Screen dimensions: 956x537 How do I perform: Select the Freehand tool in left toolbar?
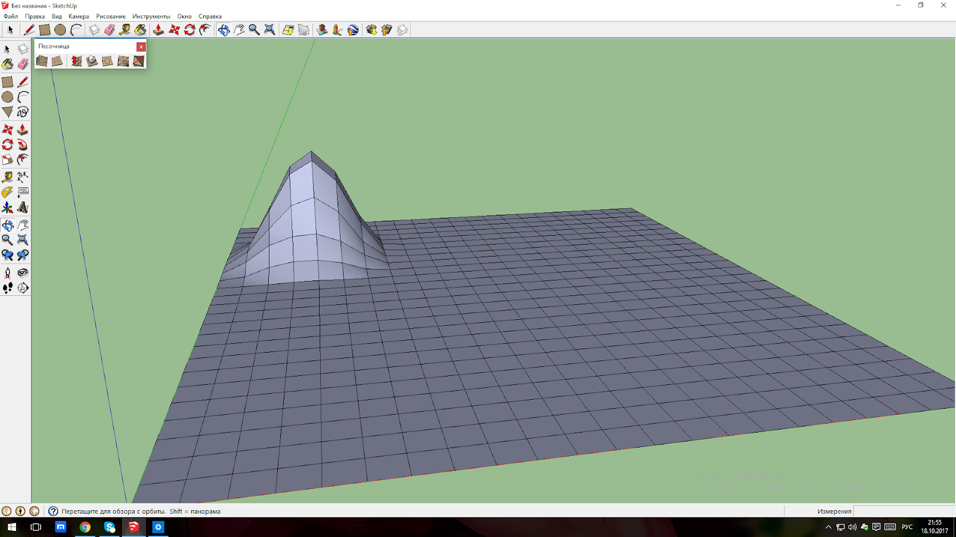[23, 112]
